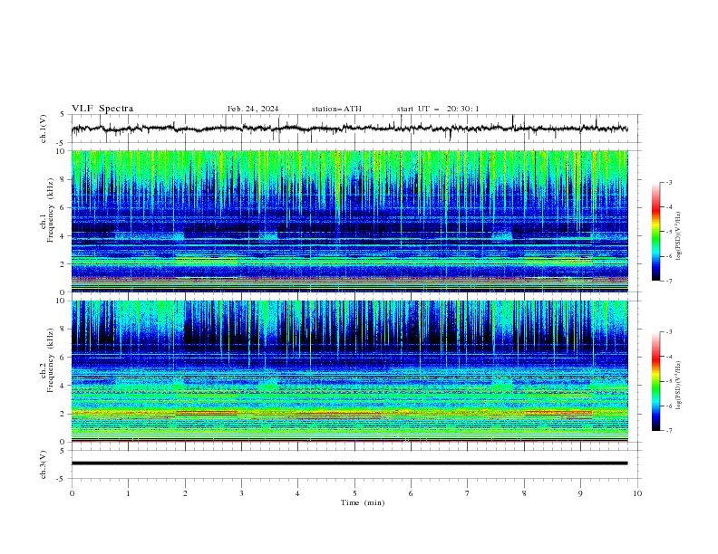Click the 'station=ATH' label
The width and height of the screenshot is (718, 554).
pos(336,109)
